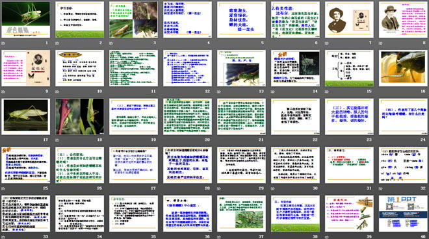Select slide 40 with 第1PPT logo
The height and width of the screenshot is (239, 429).
pos(403,213)
